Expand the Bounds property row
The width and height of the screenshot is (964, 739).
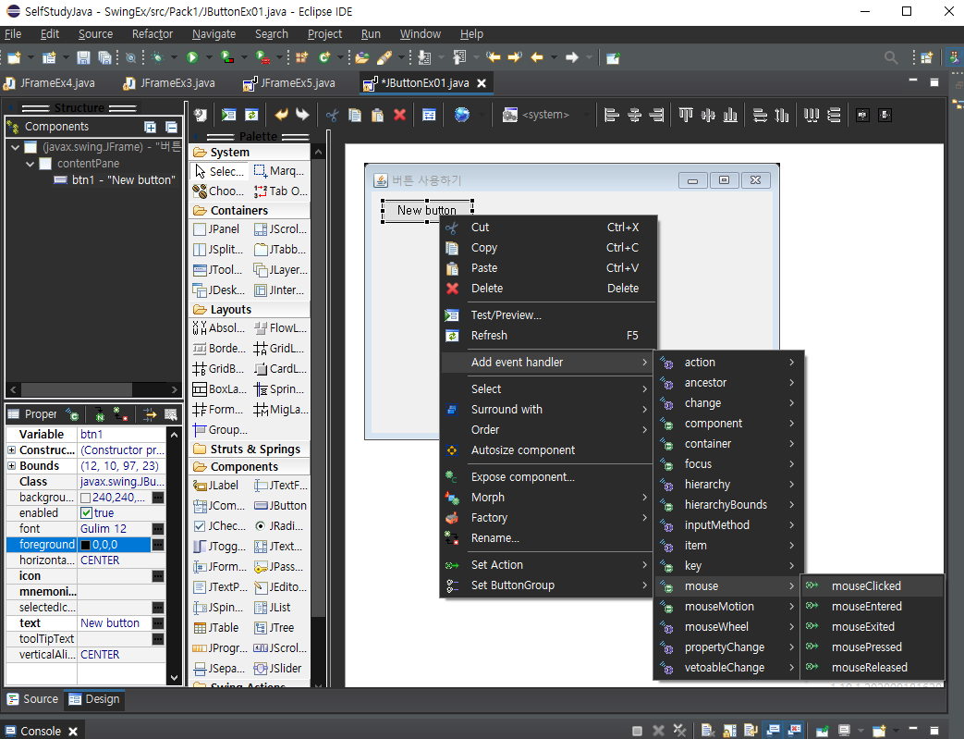11,466
